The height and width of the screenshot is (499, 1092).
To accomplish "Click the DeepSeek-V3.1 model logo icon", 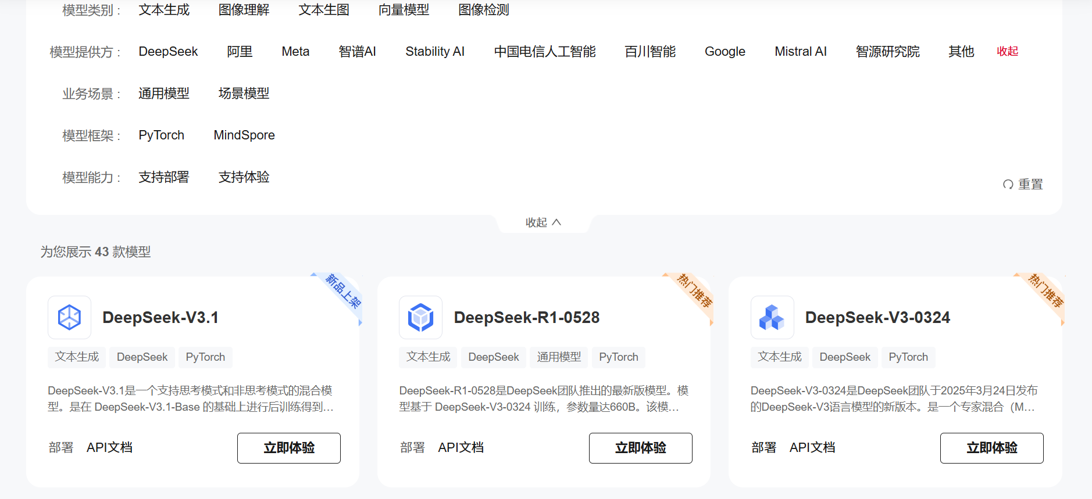I will tap(69, 318).
